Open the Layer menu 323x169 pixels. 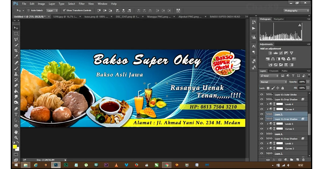pos(52,4)
